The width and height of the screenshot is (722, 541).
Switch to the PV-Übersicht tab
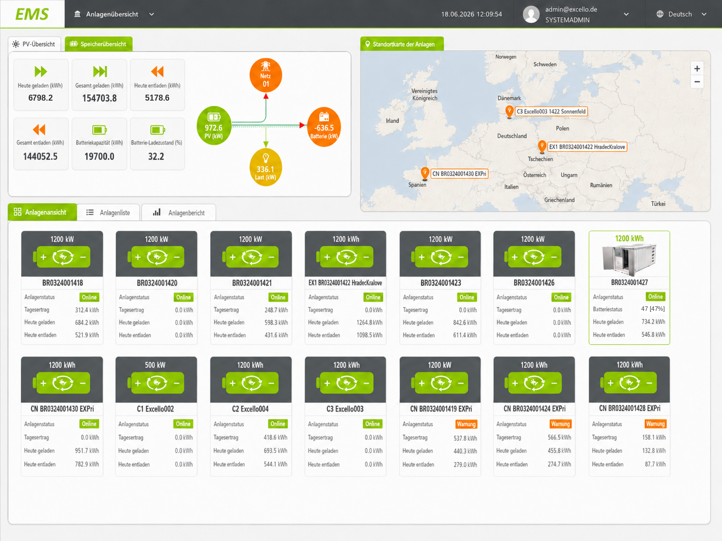pos(34,44)
